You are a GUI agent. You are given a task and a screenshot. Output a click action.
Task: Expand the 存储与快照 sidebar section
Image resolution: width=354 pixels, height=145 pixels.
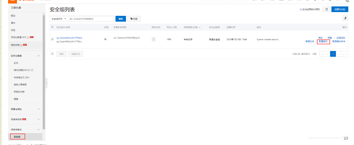(x=25, y=119)
